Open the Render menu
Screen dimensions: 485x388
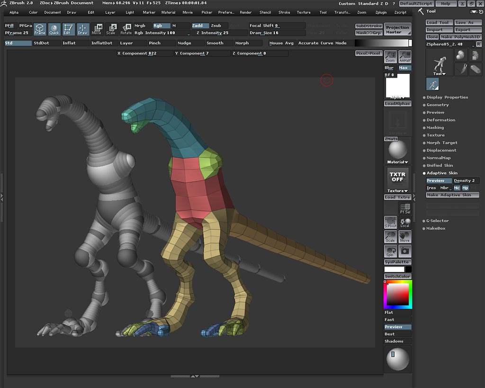(246, 12)
